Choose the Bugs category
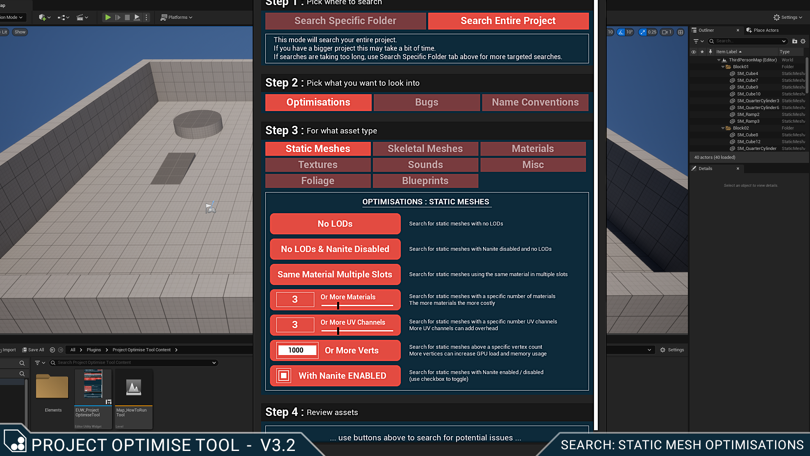The width and height of the screenshot is (810, 456). (427, 102)
